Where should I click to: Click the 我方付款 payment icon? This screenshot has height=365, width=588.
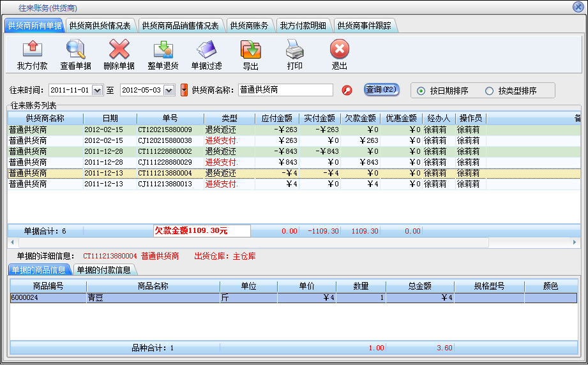32,50
